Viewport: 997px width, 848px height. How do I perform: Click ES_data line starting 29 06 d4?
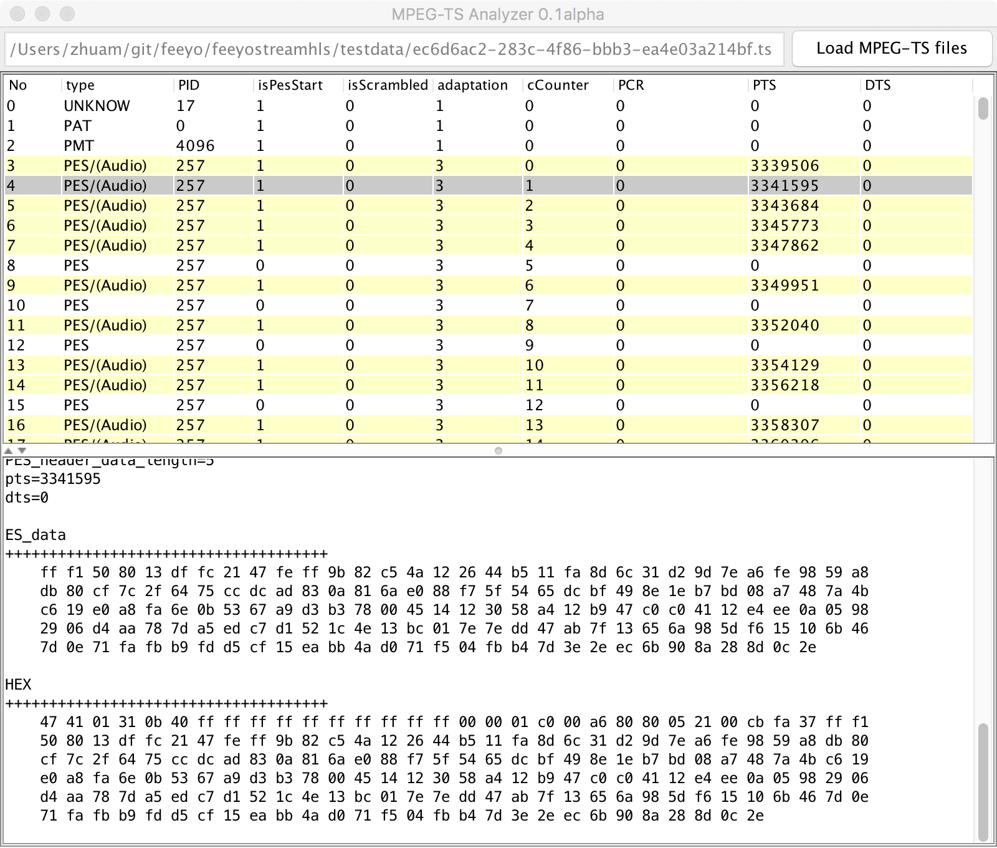(454, 629)
